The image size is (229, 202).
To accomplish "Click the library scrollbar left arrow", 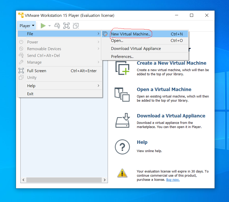I will click(x=23, y=180).
